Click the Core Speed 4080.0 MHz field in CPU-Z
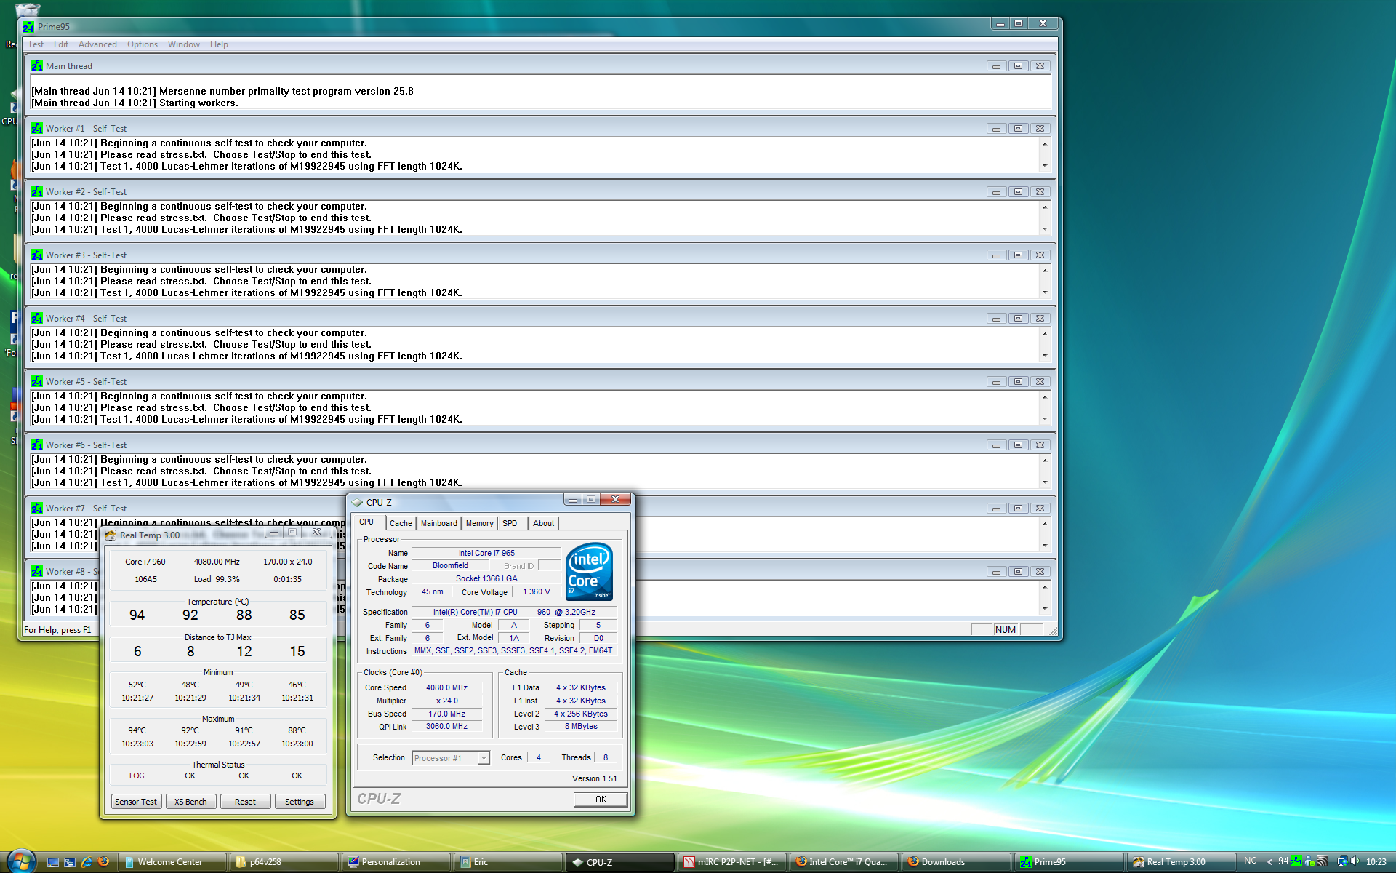This screenshot has height=873, width=1396. [x=446, y=687]
